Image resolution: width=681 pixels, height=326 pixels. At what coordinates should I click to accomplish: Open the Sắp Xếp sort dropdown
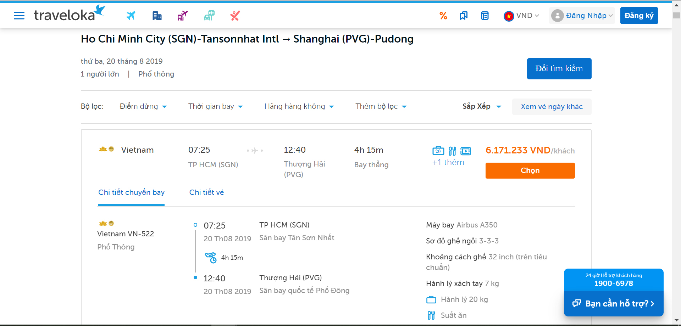[x=482, y=106]
